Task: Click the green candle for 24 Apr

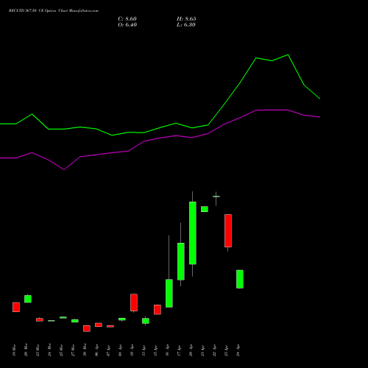Action: pyautogui.click(x=240, y=279)
